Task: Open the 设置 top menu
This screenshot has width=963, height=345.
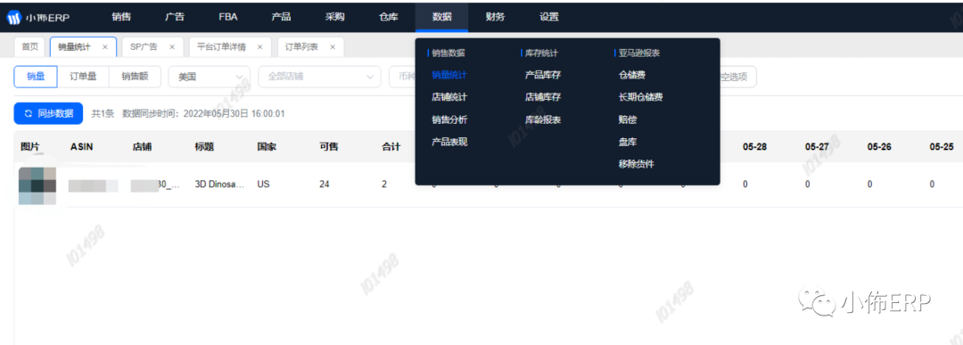Action: click(x=549, y=17)
